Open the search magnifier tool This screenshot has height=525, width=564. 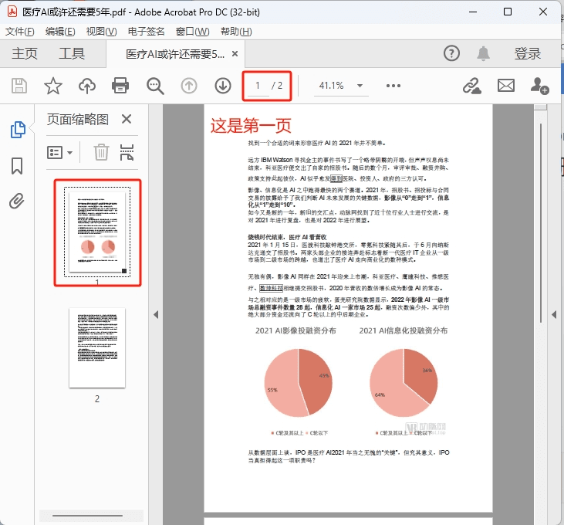coord(155,86)
